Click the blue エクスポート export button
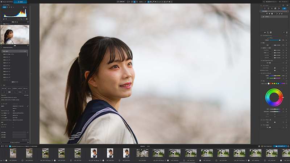The width and height of the screenshot is (290, 163). (280, 146)
